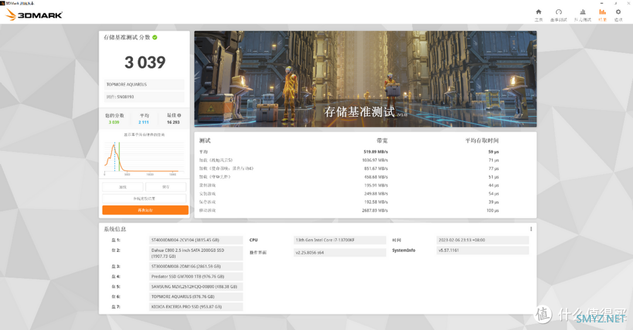The height and width of the screenshot is (330, 633).
Task: Click the 192.58 MB/s bandwidth value
Action: (376, 202)
